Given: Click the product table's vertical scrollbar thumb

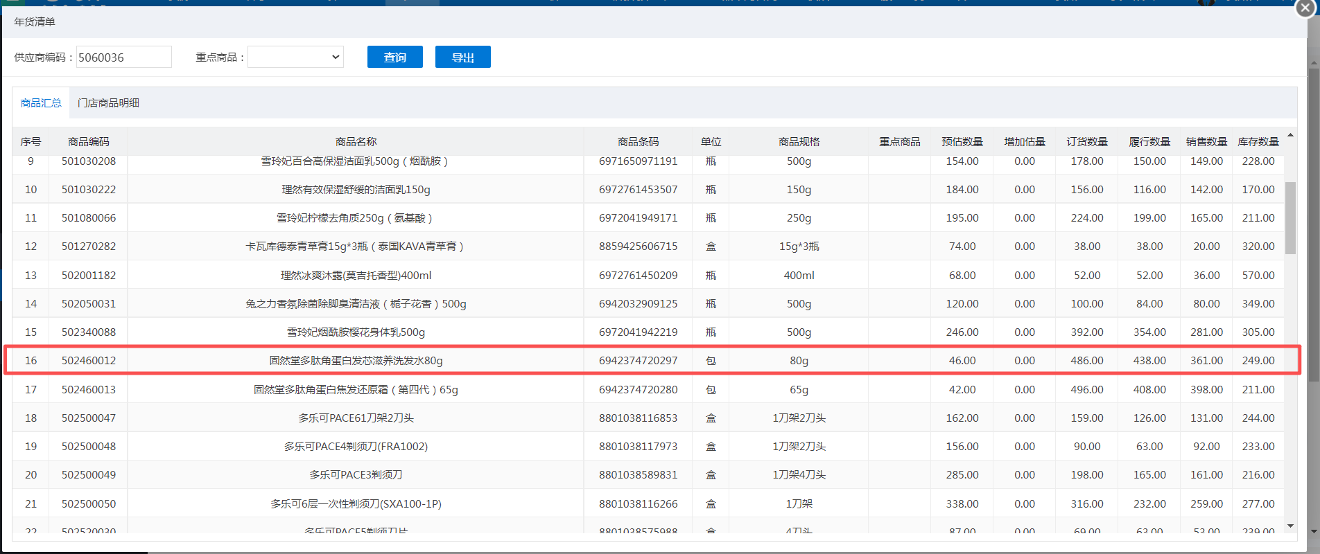Looking at the screenshot, I should point(1290,218).
